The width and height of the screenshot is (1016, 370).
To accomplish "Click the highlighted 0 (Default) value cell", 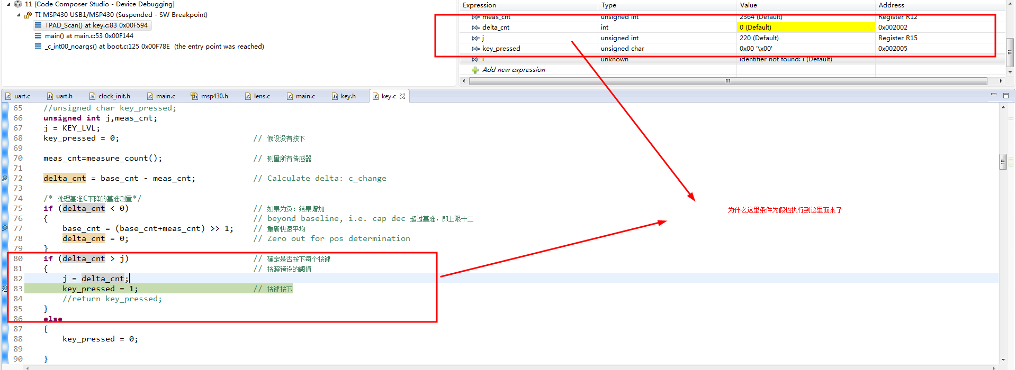I will tap(806, 27).
